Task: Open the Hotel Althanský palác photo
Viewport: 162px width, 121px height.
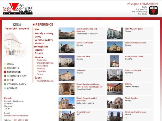Action: pos(115,33)
